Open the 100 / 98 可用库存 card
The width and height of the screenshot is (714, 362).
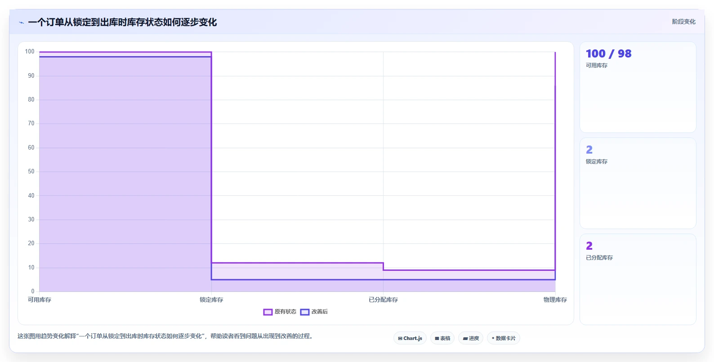pyautogui.click(x=638, y=87)
